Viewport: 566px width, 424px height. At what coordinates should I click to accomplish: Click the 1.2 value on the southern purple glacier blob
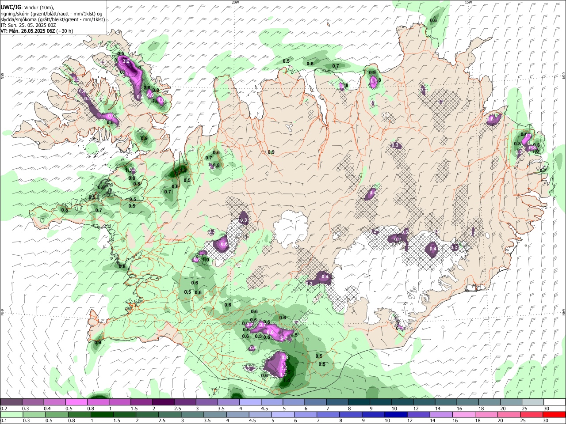click(283, 374)
